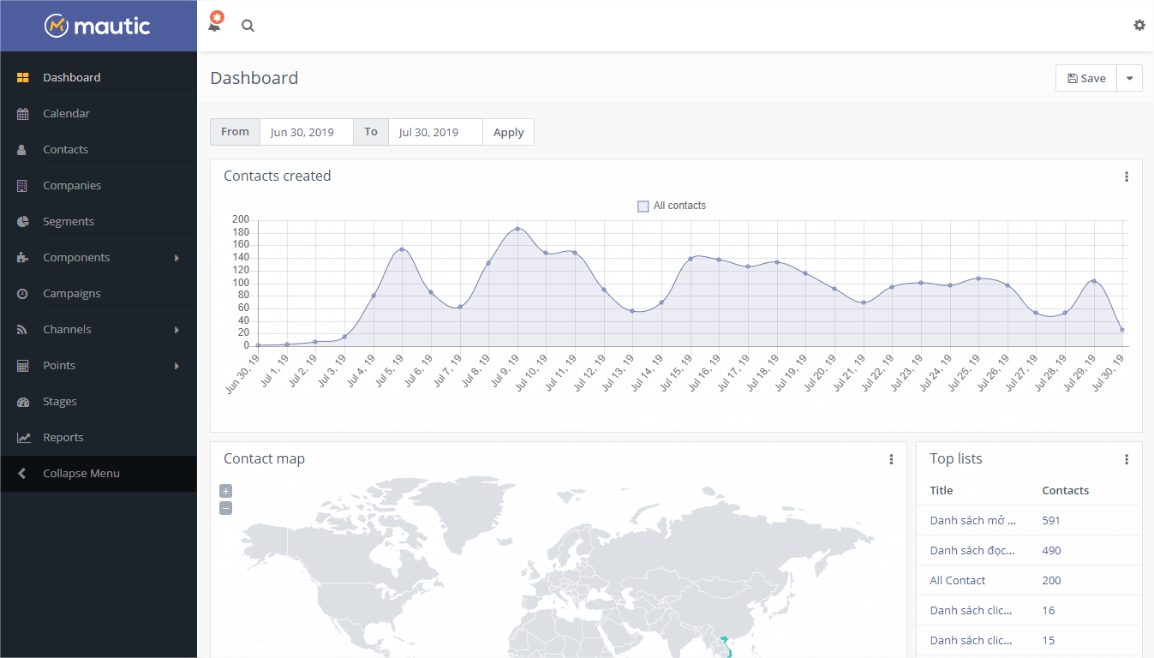Viewport: 1154px width, 658px height.
Task: Go to the Dashboard menu item
Action: pyautogui.click(x=71, y=77)
